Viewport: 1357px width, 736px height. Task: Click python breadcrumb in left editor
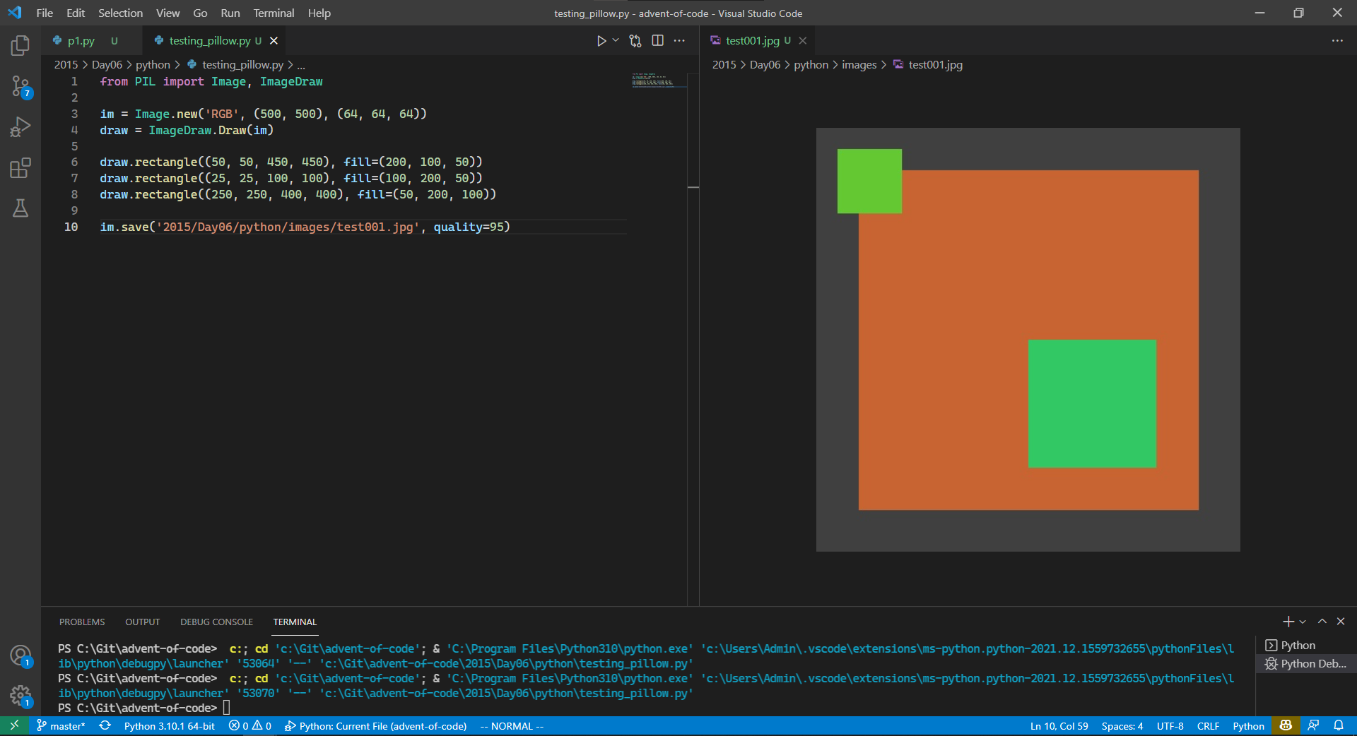153,65
